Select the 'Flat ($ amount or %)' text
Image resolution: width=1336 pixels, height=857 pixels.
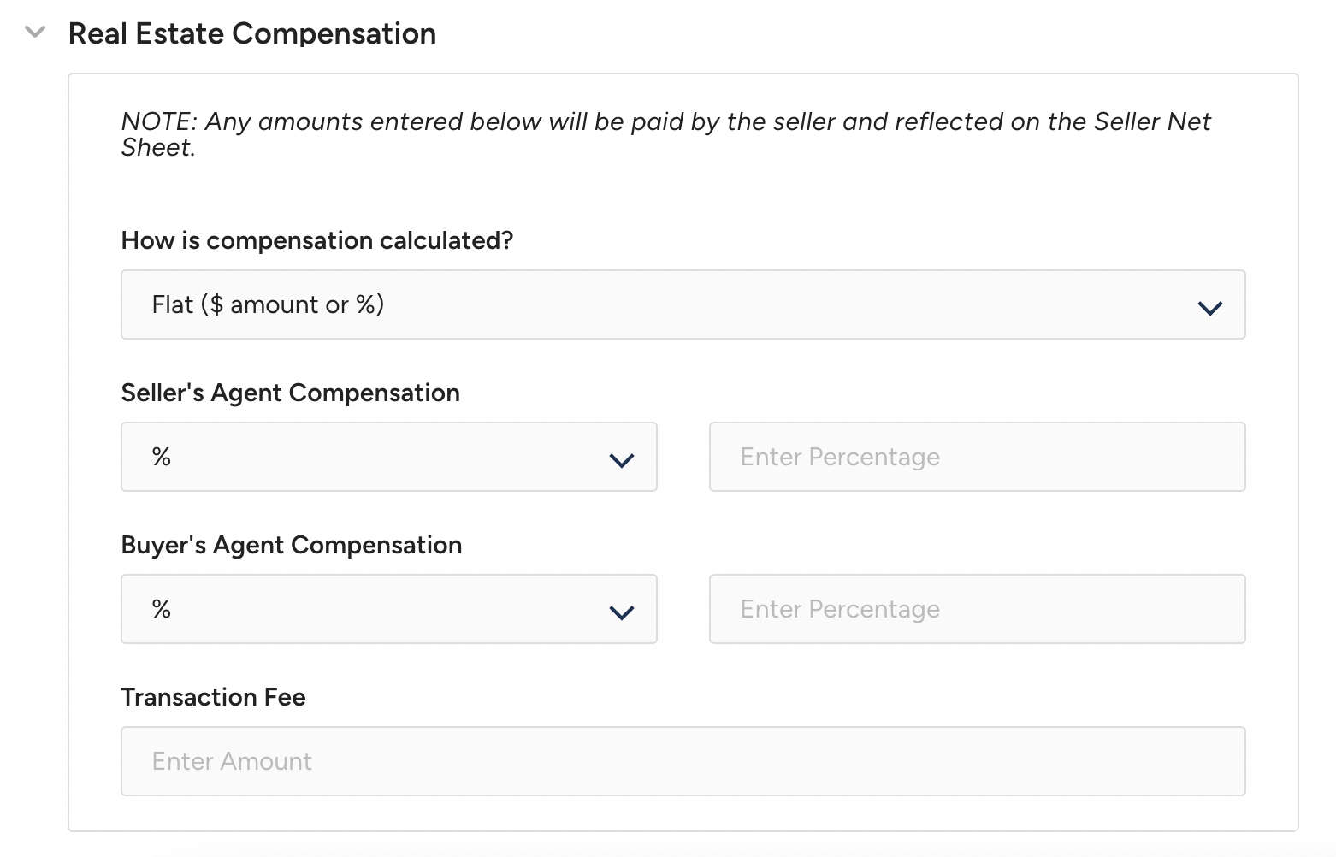268,304
